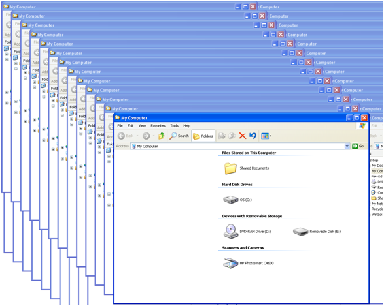Viewport: 384px width, 306px height.
Task: Open the View menu in front window
Action: pyautogui.click(x=142, y=126)
